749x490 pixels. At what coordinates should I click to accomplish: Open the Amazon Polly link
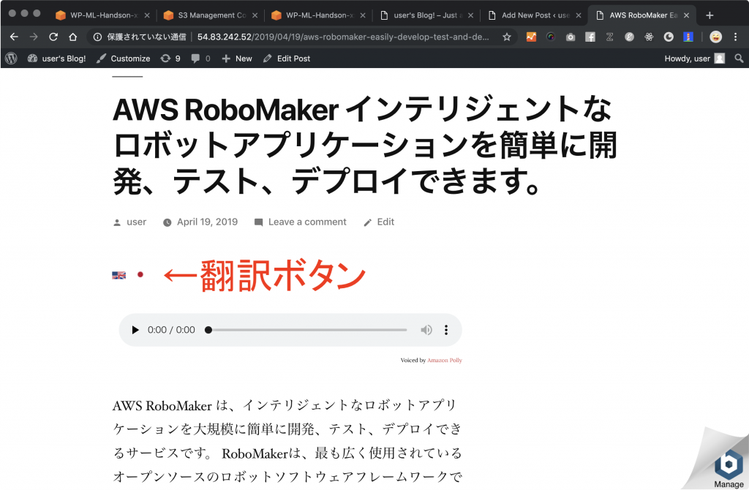444,360
